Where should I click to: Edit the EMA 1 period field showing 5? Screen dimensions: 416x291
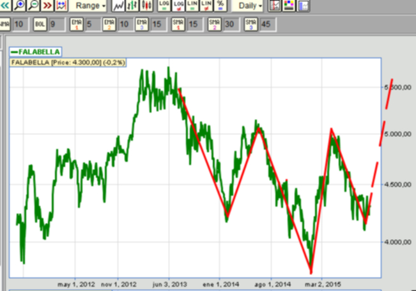click(93, 24)
